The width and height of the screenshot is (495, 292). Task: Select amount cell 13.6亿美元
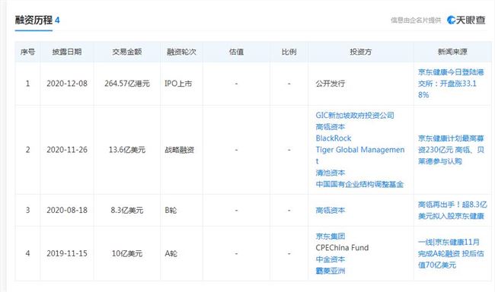click(x=127, y=150)
